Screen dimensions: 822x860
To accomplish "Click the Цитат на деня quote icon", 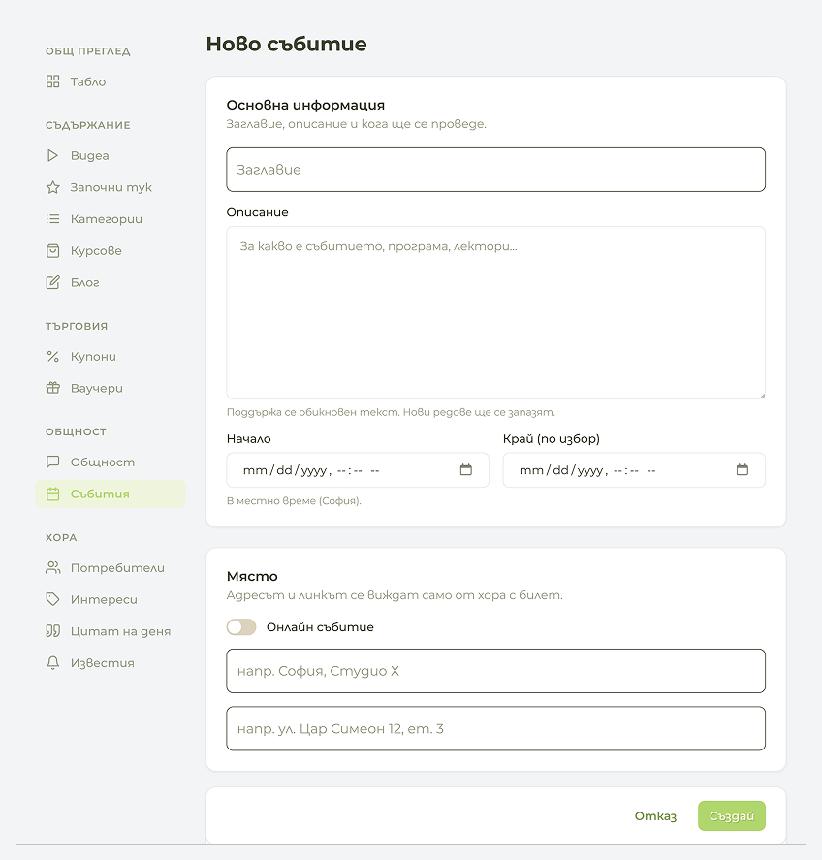I will 52,631.
